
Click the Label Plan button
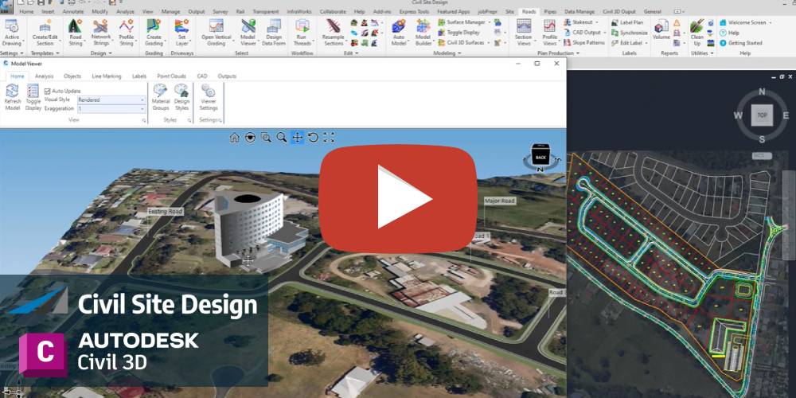coord(627,22)
